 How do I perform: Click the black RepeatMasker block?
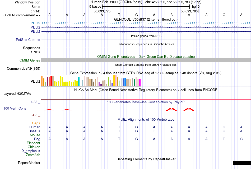(242, 163)
